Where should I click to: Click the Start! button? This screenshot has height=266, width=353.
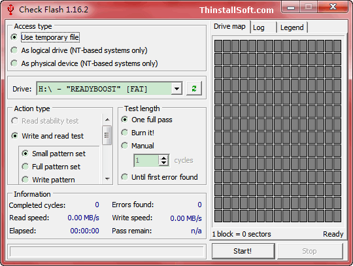click(x=243, y=251)
